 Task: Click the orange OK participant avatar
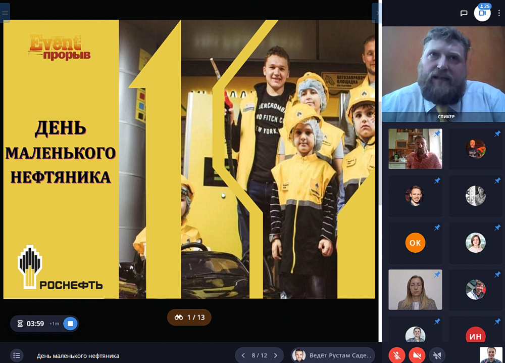click(415, 243)
